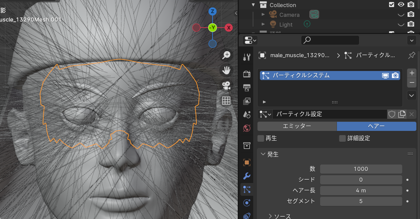
Task: Select パーティクルシステム list entry
Action: click(x=330, y=75)
